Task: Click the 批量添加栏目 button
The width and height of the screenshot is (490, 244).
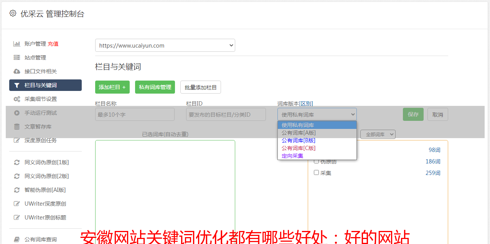Action: point(201,87)
